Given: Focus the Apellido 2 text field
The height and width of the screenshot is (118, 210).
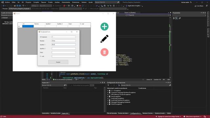Looking at the screenshot, I should point(64,49).
